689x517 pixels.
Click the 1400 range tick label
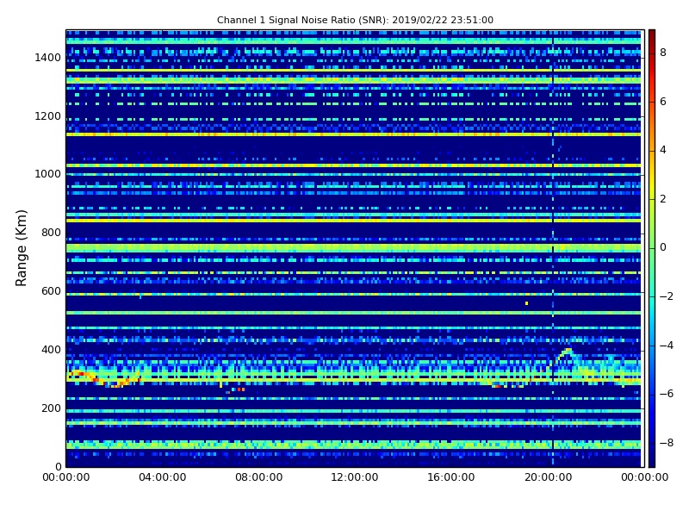tap(48, 58)
